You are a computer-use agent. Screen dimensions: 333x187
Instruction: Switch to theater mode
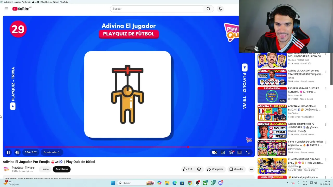[x=240, y=152]
